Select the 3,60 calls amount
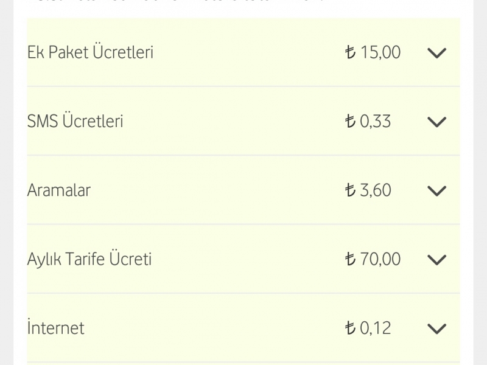The image size is (487, 365). [x=376, y=190]
